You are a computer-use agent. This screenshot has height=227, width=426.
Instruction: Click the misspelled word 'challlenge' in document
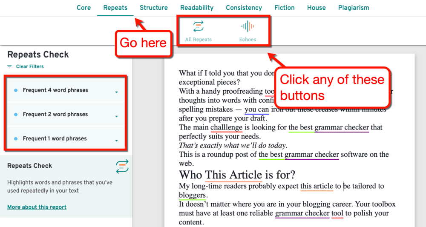(x=226, y=127)
